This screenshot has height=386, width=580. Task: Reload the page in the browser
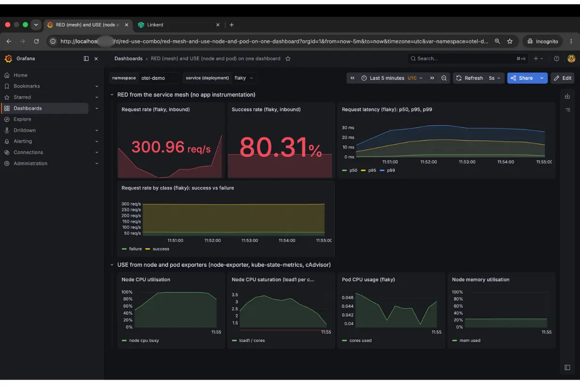[36, 41]
